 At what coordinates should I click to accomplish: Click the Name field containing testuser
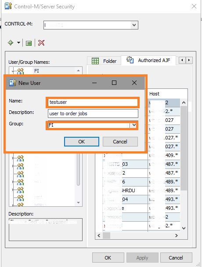93,102
